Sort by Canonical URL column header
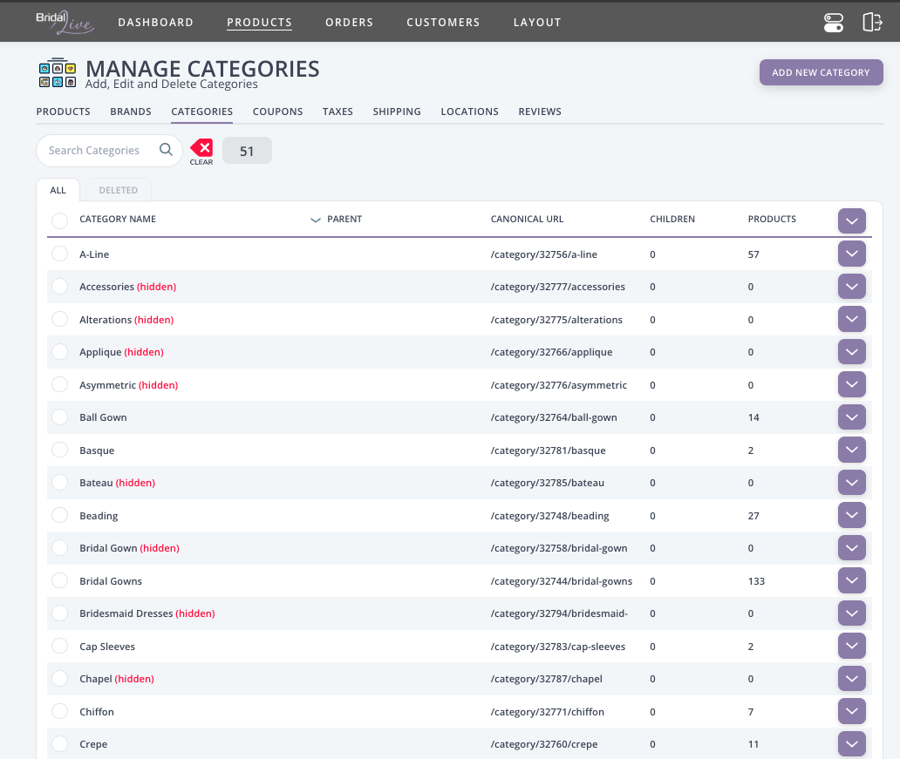The image size is (900, 759). pyautogui.click(x=527, y=219)
